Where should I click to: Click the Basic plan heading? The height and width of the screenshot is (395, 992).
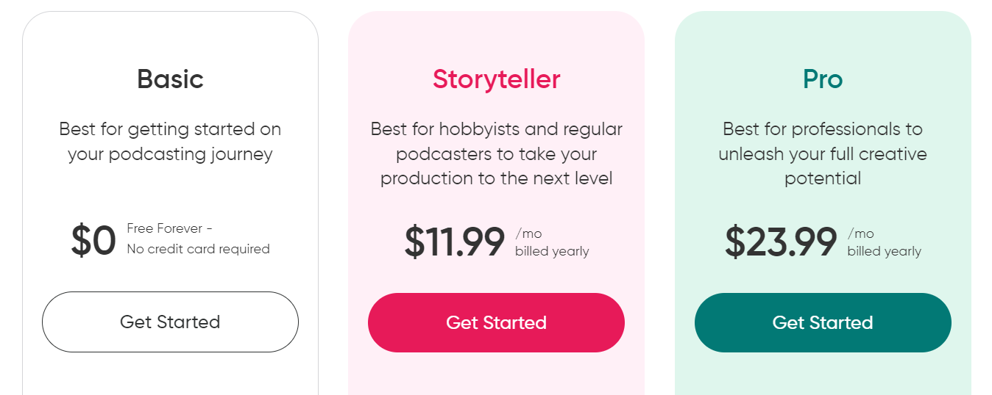pos(170,79)
